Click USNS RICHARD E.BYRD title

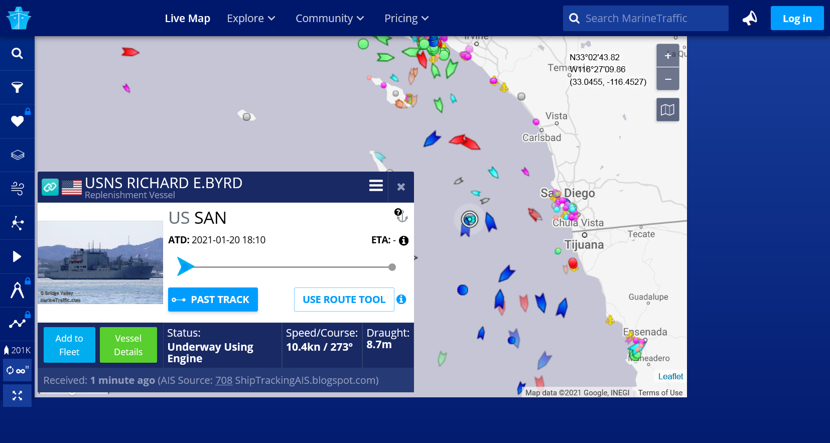pos(164,183)
